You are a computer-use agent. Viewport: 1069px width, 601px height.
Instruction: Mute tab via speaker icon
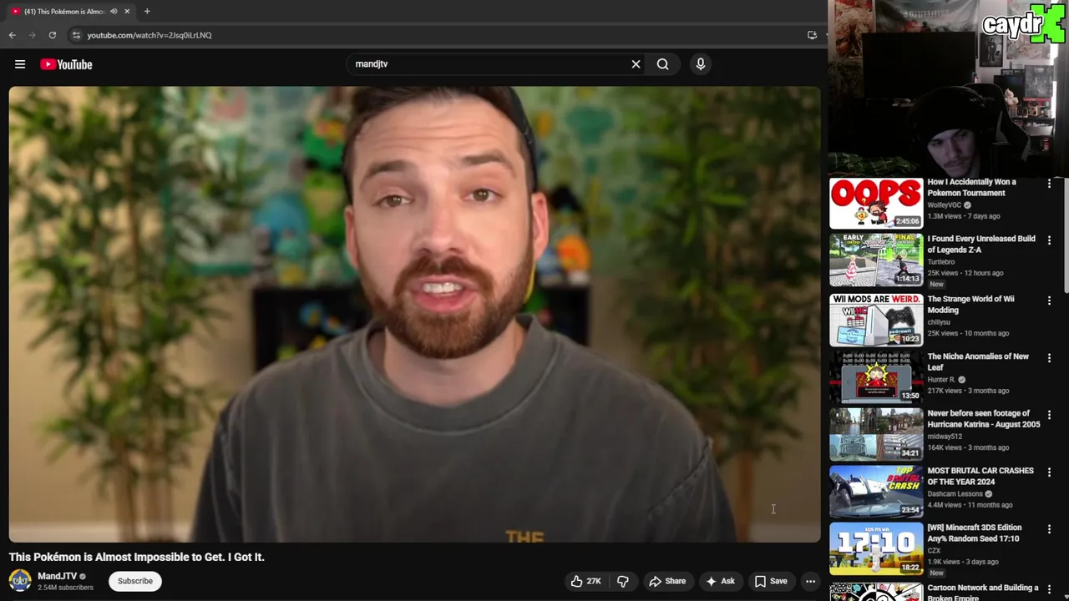(x=114, y=11)
